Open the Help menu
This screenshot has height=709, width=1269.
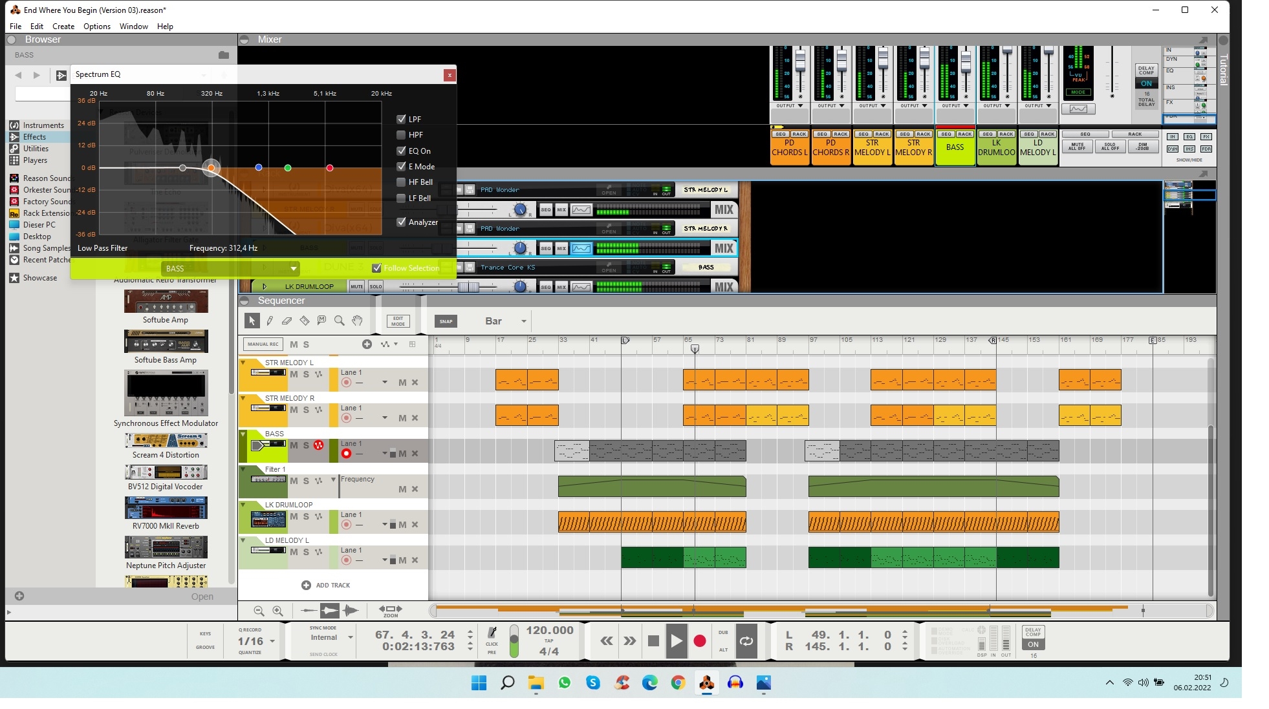165,26
